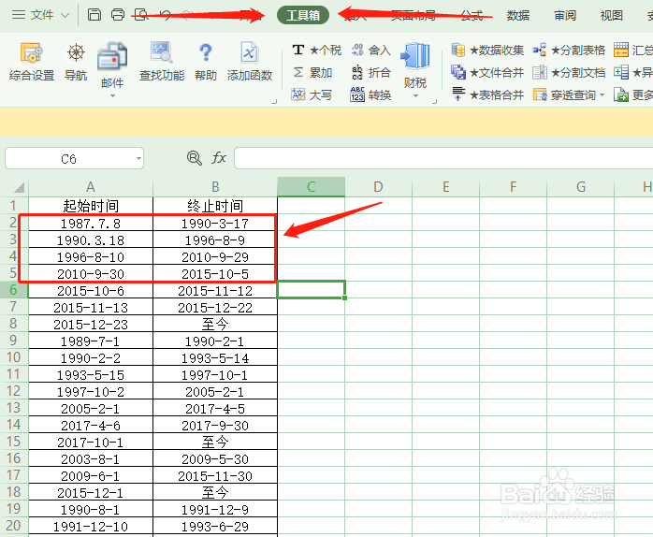The image size is (653, 537).
Task: Open 查找功能 search function icon
Action: click(161, 53)
